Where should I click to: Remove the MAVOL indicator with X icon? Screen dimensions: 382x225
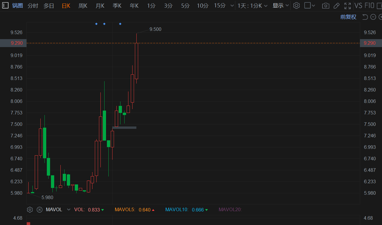pos(39,210)
